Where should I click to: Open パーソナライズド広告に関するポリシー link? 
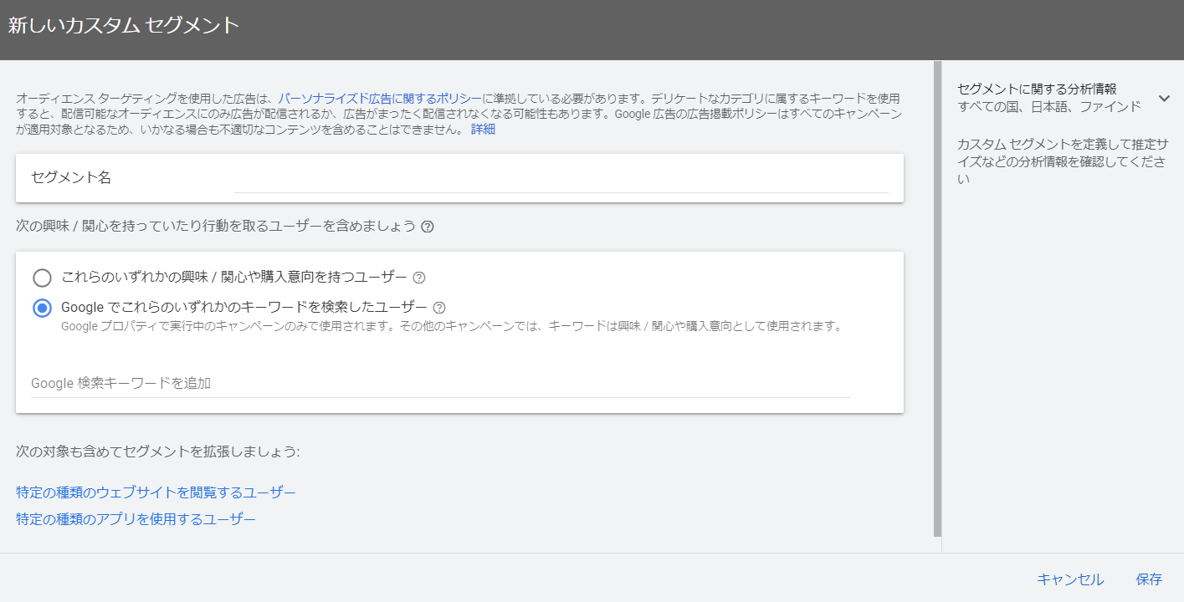380,98
